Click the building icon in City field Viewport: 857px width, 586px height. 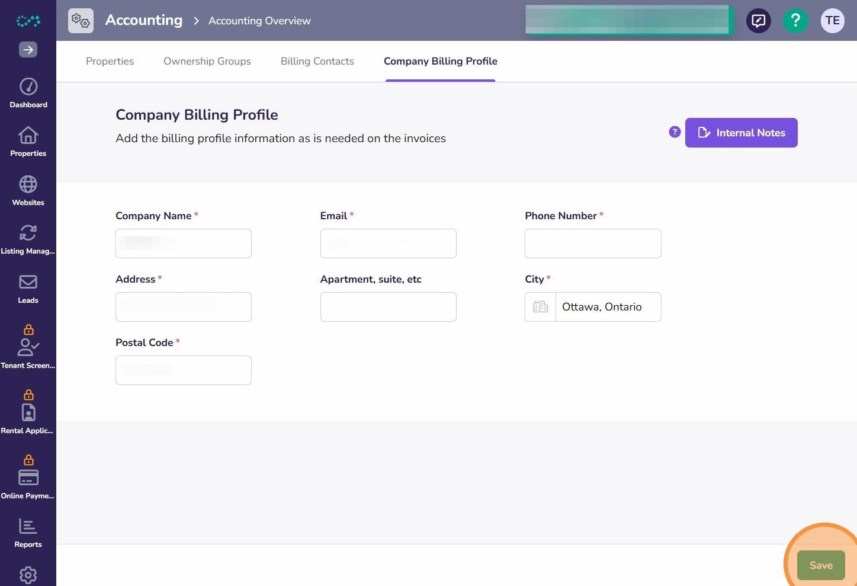[540, 307]
